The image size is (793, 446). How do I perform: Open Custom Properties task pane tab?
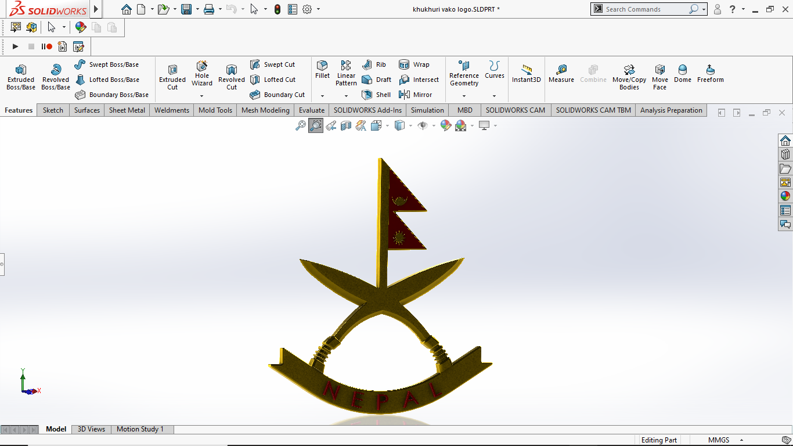785,210
